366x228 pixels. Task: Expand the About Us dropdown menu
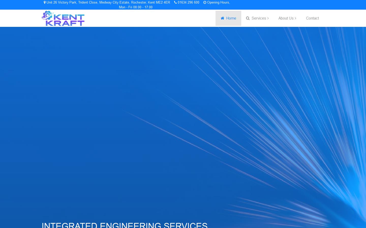(x=286, y=18)
